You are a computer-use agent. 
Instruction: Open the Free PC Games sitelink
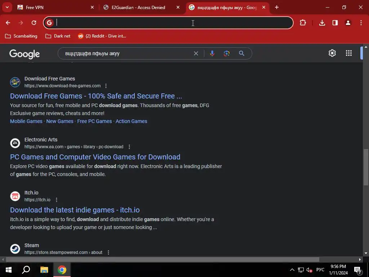pyautogui.click(x=94, y=121)
